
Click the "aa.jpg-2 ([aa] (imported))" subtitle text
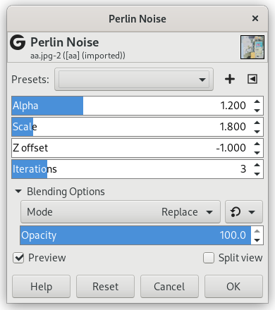pos(78,56)
